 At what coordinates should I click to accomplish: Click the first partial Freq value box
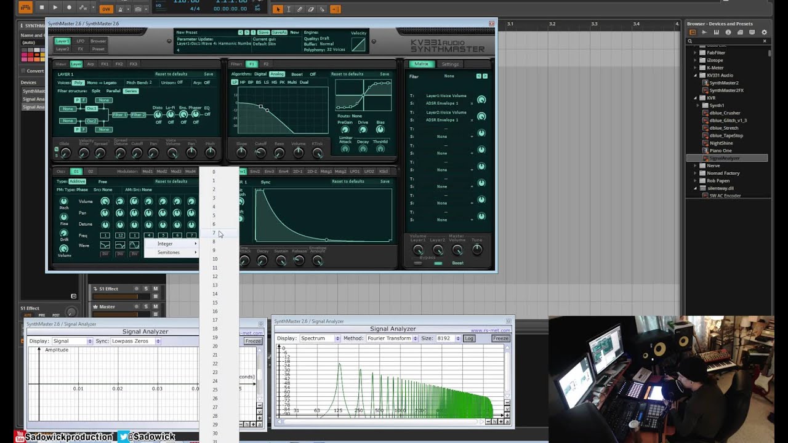click(x=105, y=235)
